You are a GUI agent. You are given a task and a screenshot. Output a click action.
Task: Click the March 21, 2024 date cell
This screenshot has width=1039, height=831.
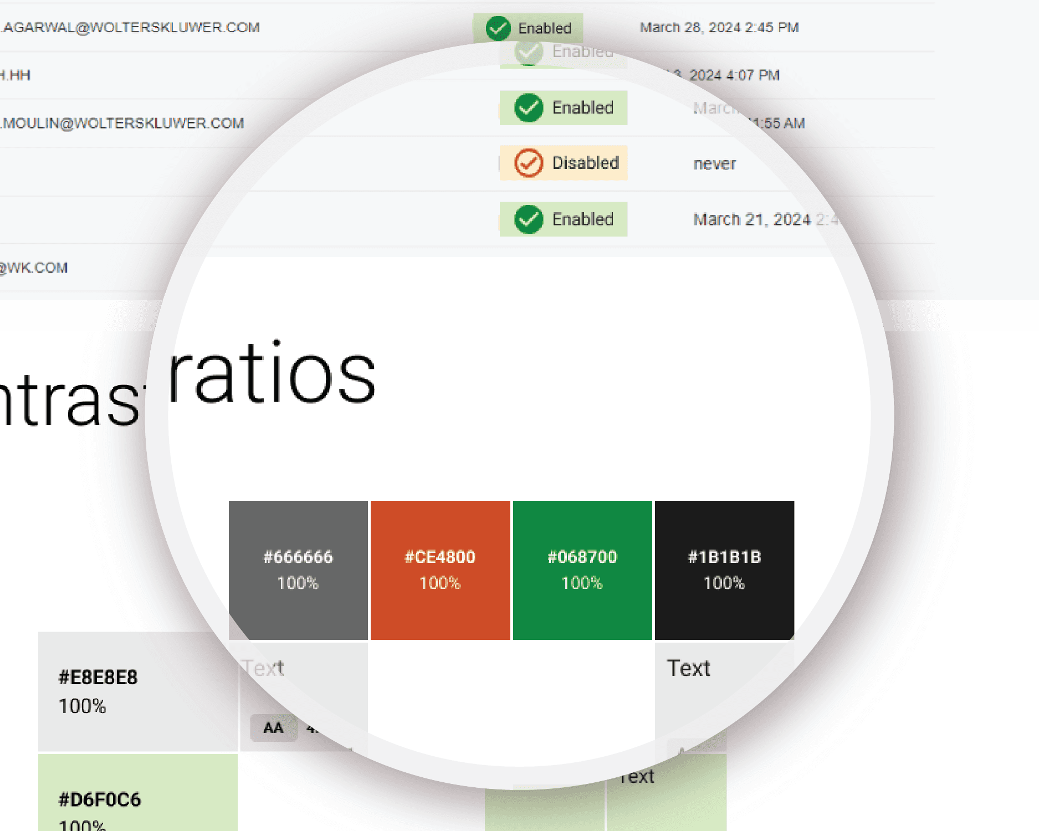[766, 219]
